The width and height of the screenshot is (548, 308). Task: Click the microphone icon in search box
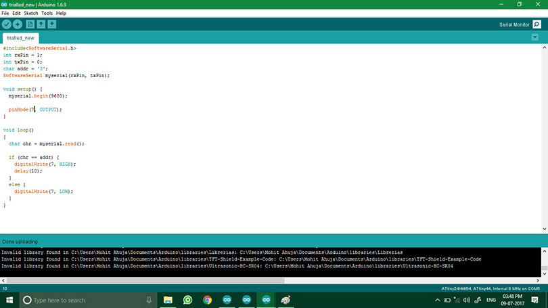coord(149,300)
